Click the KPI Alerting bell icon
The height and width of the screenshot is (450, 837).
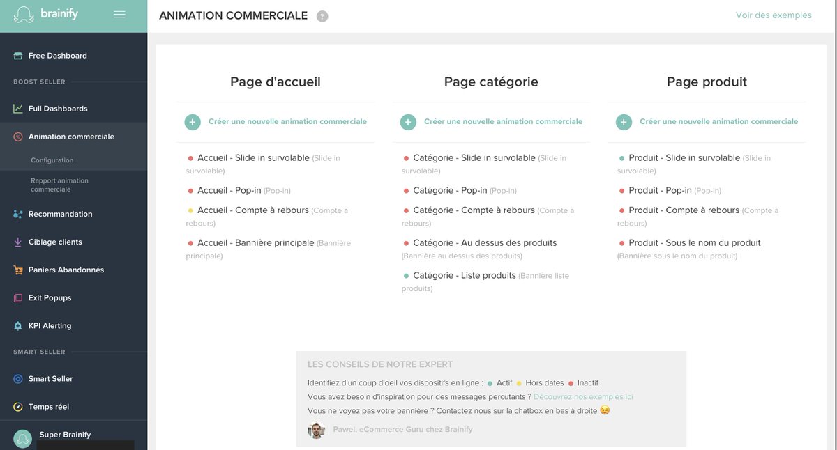18,325
